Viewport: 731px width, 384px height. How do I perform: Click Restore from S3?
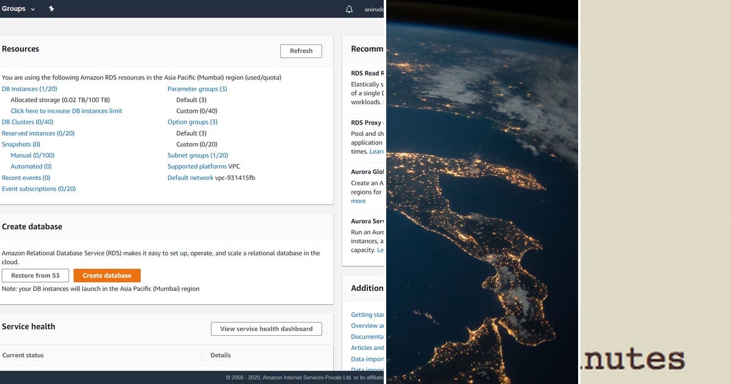click(x=35, y=275)
